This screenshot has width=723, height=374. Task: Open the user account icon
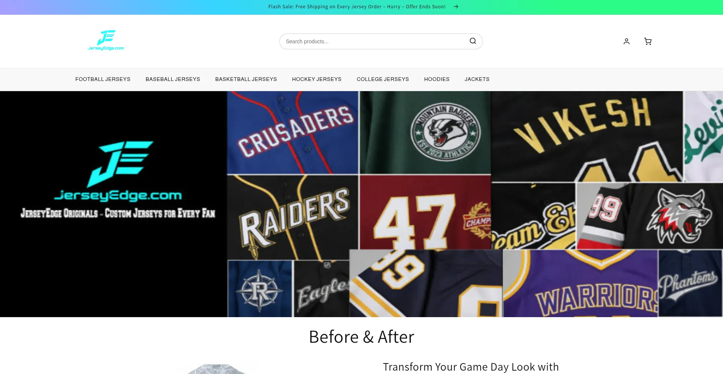tap(626, 41)
